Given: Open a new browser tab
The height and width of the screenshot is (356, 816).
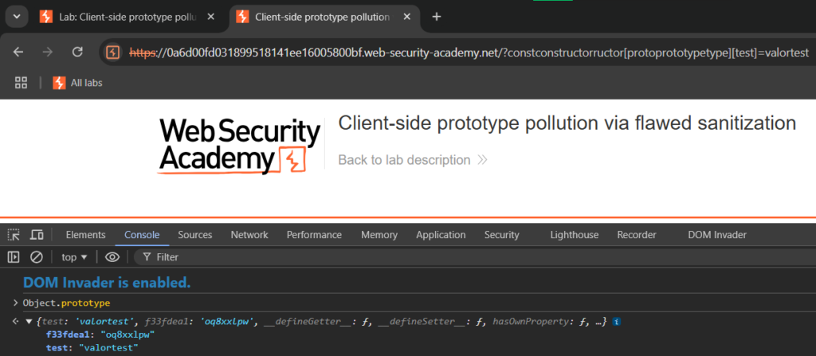Looking at the screenshot, I should click(x=437, y=17).
